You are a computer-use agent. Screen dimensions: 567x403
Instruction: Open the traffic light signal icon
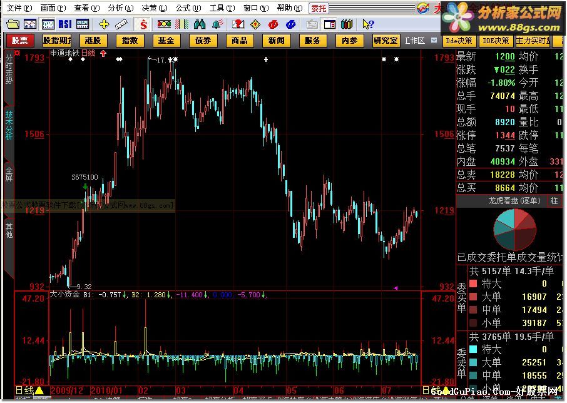[x=164, y=24]
